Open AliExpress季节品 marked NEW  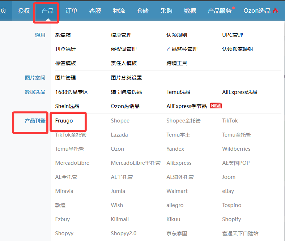pyautogui.click(x=187, y=106)
